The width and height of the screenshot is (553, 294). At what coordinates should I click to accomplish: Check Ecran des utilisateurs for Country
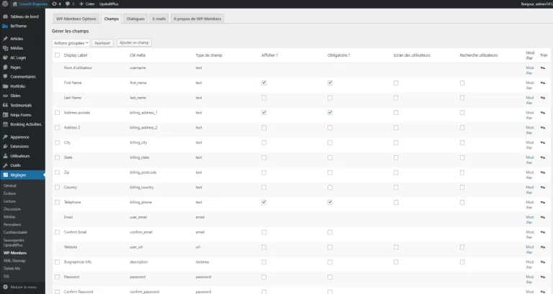pyautogui.click(x=396, y=188)
